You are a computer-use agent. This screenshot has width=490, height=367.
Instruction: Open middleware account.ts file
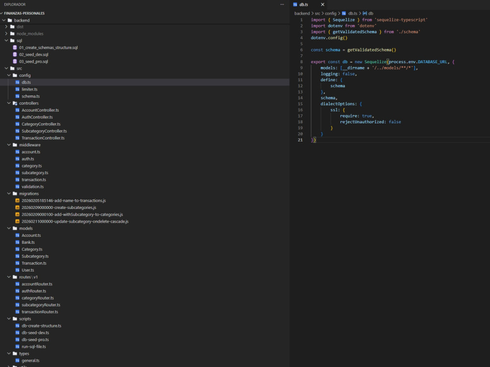coord(30,152)
